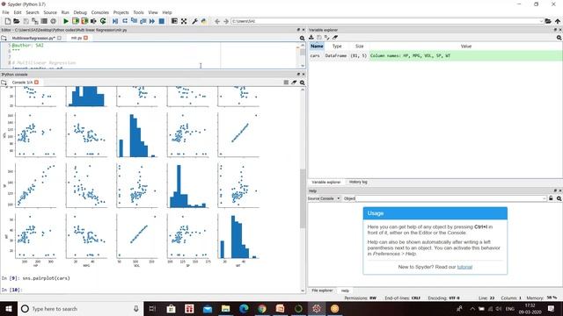Click the Forward arrow in the toolbar

[x=226, y=21]
